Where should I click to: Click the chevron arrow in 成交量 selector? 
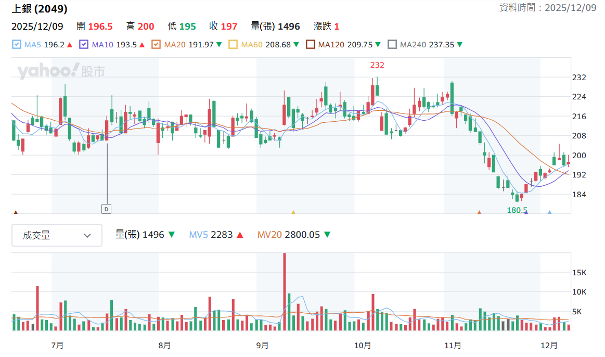click(87, 235)
